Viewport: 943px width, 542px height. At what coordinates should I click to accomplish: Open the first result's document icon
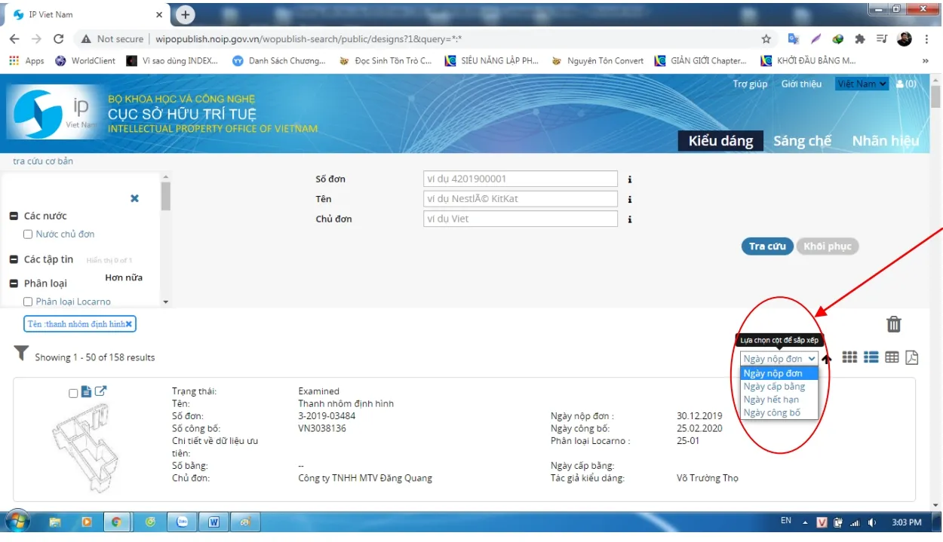pos(86,391)
